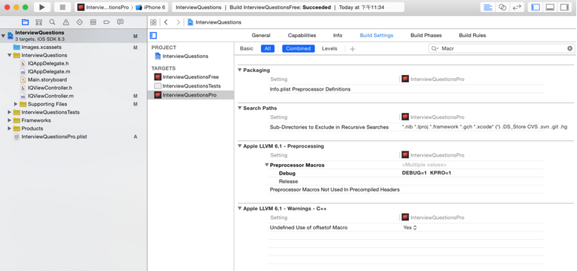Select the InterviewQuestionsPro target
This screenshot has height=271, width=577.
click(x=190, y=95)
